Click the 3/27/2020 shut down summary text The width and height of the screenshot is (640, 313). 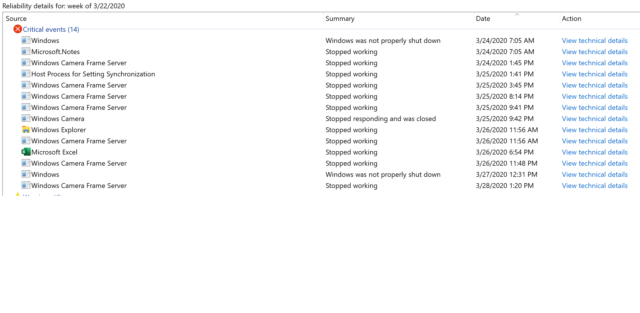tap(383, 175)
